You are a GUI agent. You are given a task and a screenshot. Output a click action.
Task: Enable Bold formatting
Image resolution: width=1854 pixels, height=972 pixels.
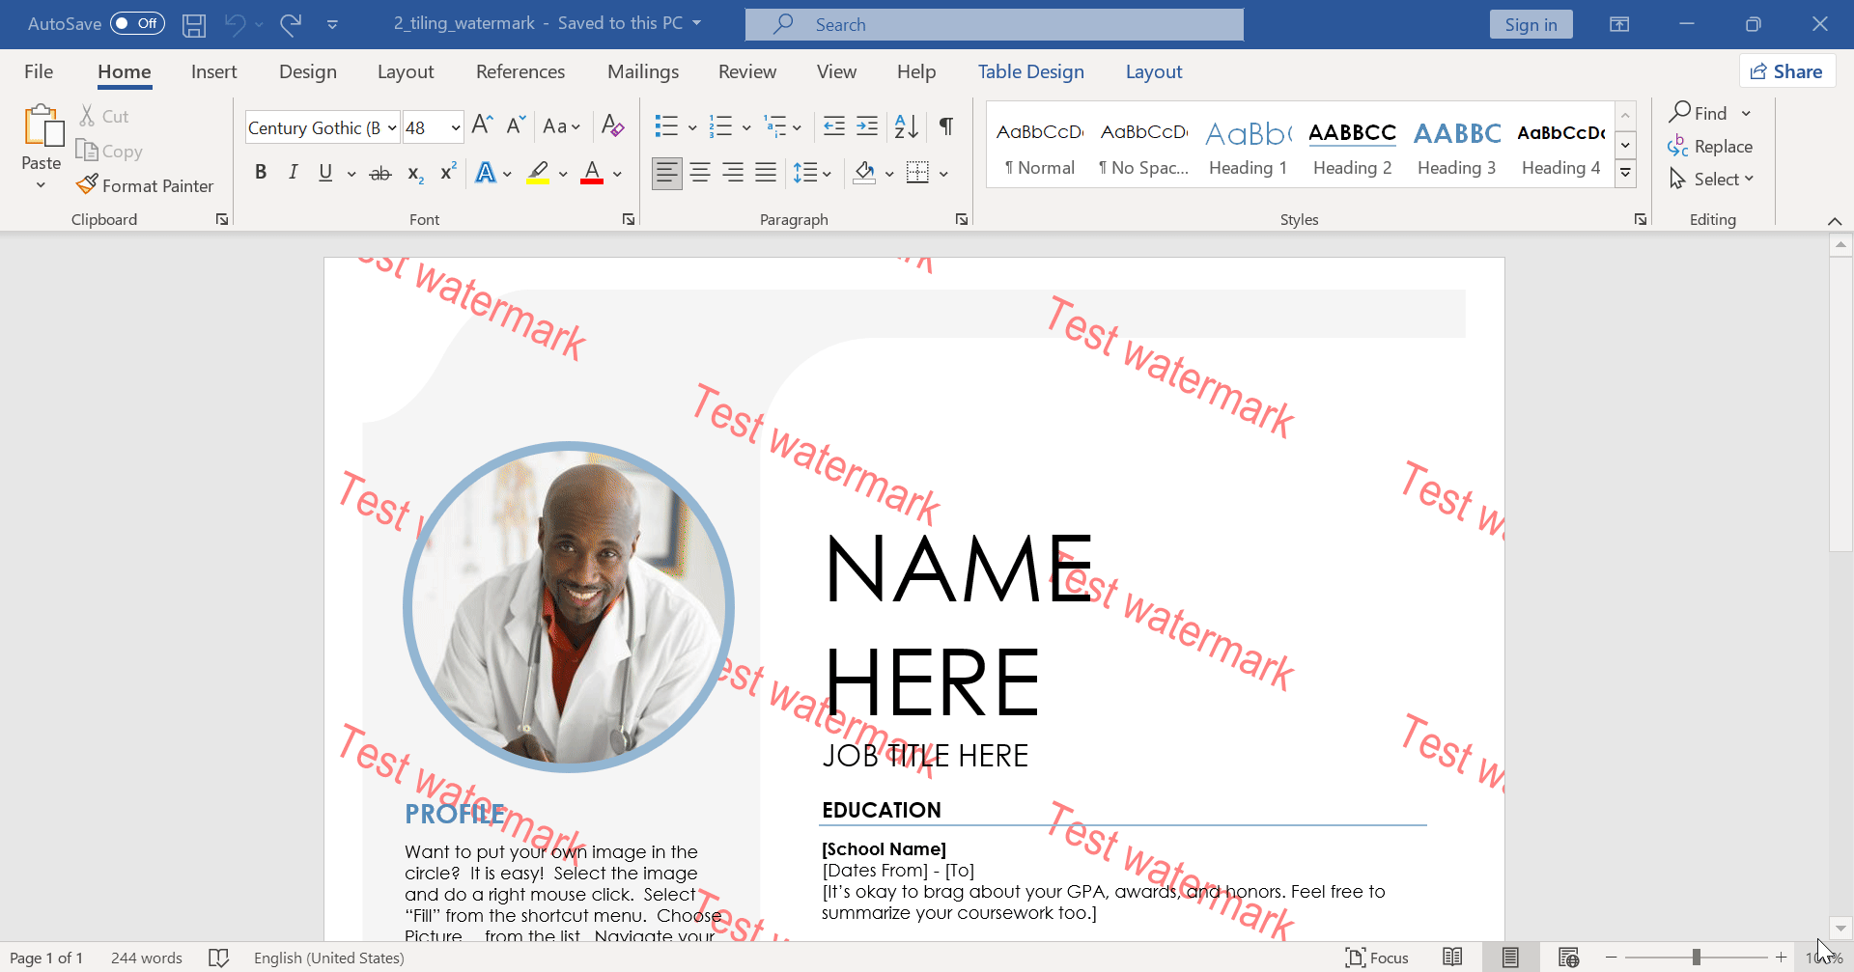tap(261, 173)
